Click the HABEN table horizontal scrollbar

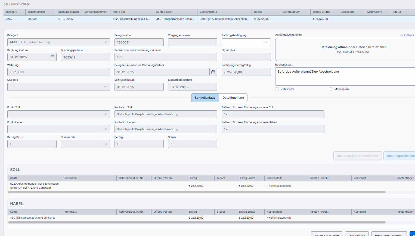point(197,222)
